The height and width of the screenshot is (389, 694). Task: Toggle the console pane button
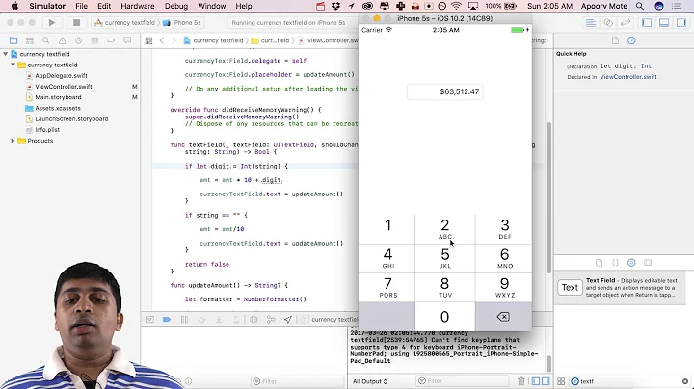tap(546, 381)
